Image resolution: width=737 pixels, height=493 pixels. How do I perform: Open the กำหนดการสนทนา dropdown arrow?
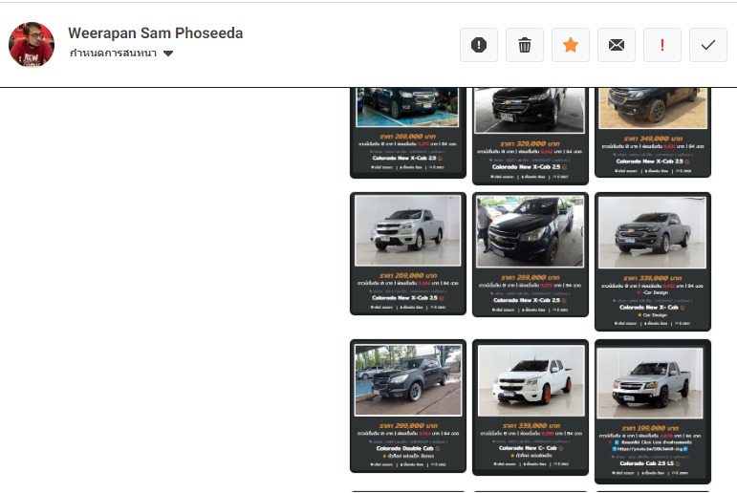click(168, 54)
